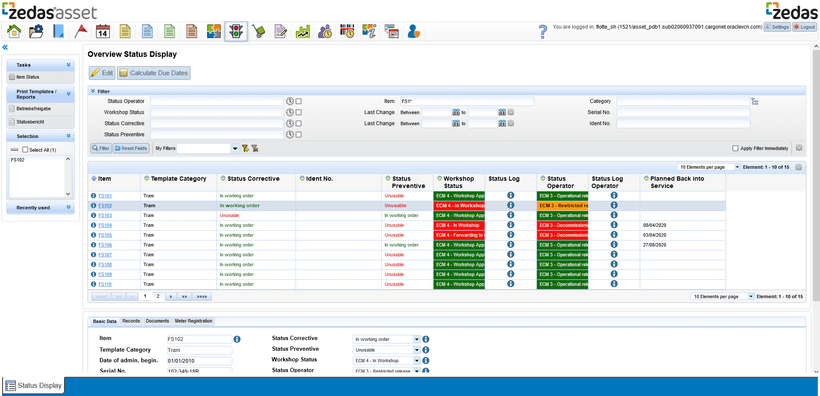Open item FS104 link in the table
The image size is (820, 396).
coord(105,225)
